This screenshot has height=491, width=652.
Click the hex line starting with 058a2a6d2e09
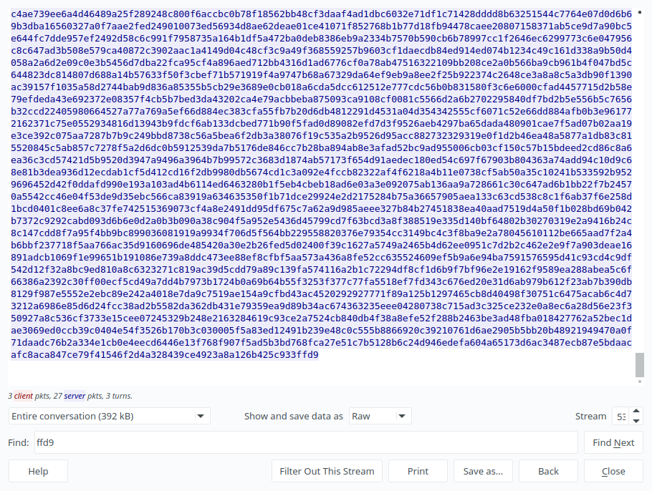pos(322,63)
